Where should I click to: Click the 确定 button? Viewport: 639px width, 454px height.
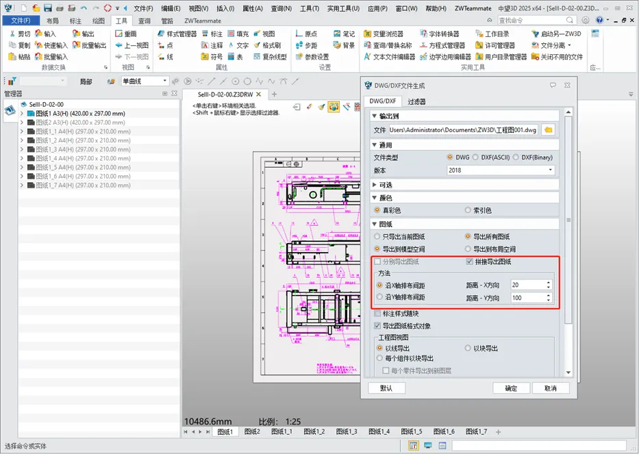click(511, 388)
